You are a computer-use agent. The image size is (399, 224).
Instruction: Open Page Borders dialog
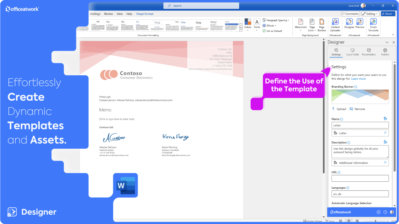(x=322, y=25)
